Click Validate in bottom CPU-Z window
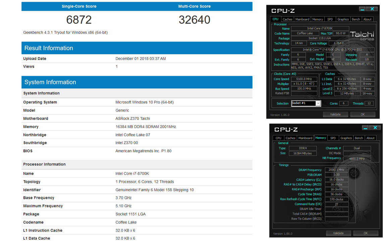Screen dimensions: 389x241 pyautogui.click(x=338, y=233)
